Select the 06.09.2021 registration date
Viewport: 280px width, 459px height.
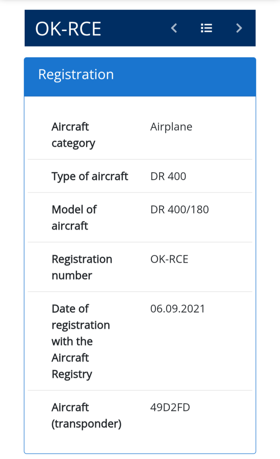coord(177,308)
